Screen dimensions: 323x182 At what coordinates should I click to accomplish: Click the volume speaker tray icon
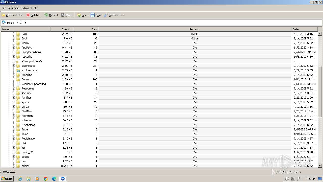pyautogui.click(x=287, y=179)
